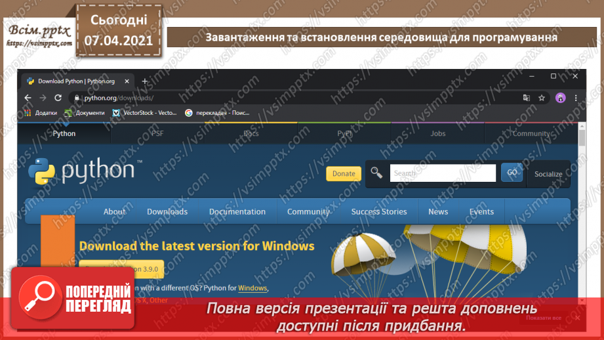Click into the Search field
The image size is (604, 340).
tap(443, 173)
